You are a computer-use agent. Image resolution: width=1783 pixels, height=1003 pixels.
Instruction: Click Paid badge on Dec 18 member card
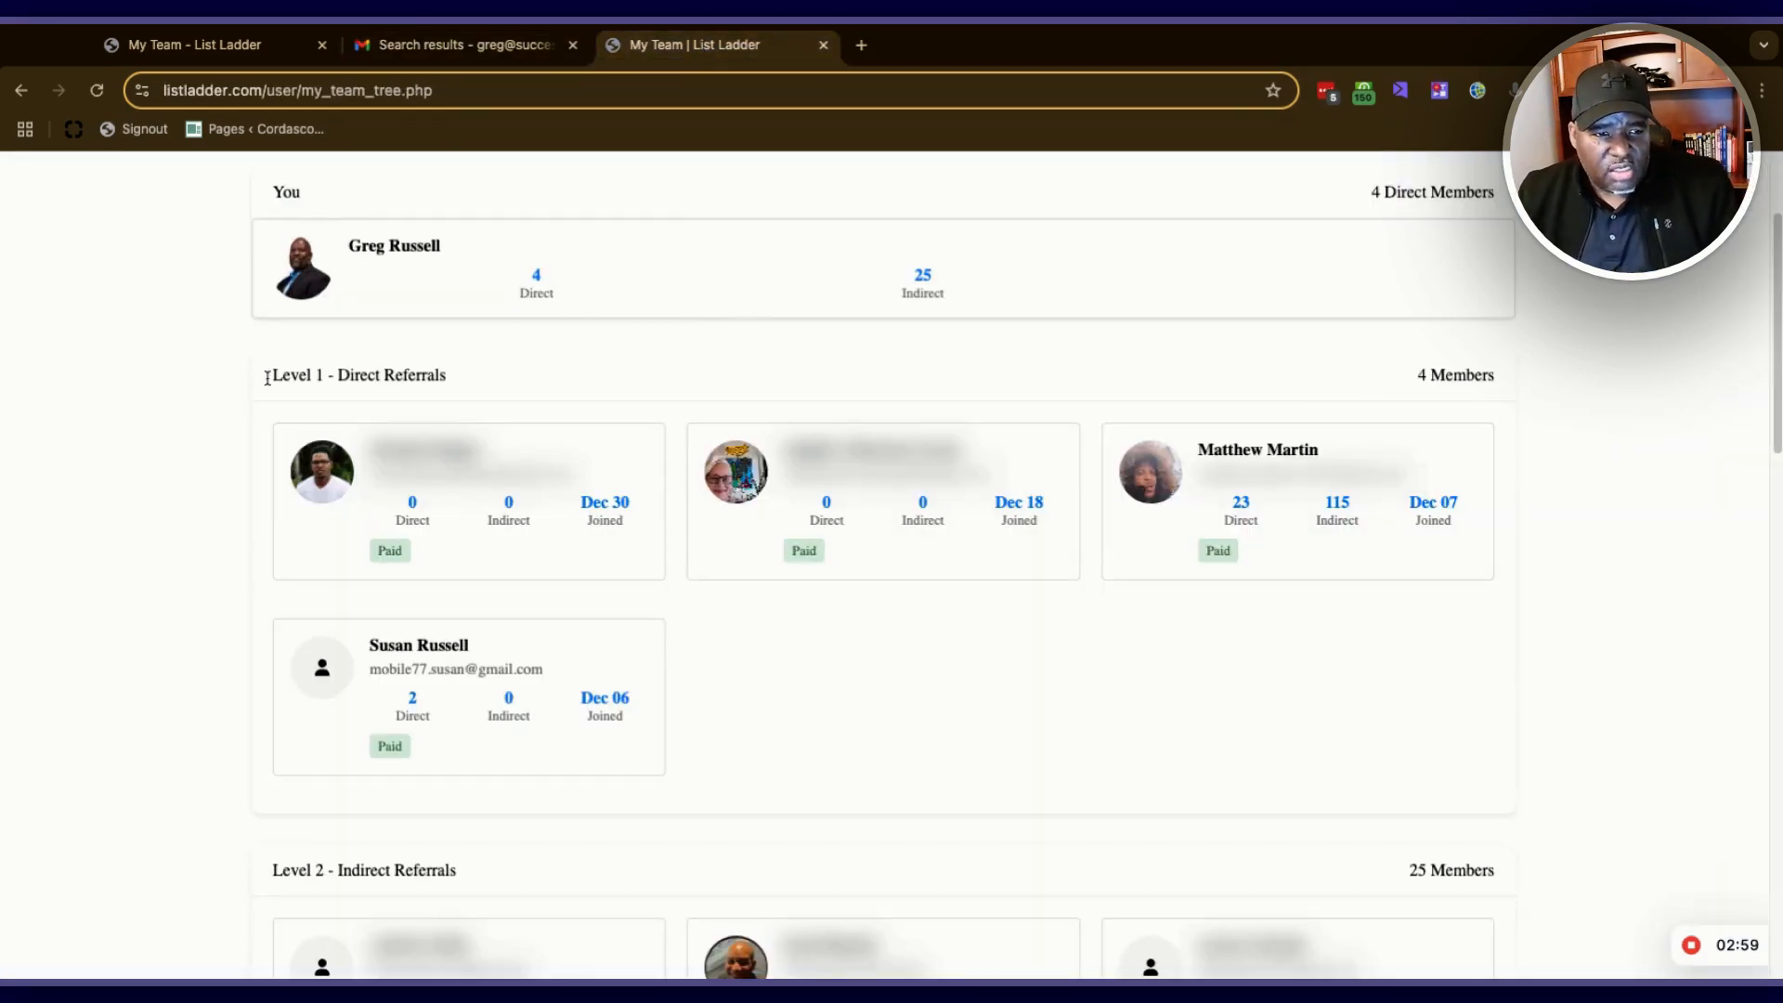tap(804, 551)
